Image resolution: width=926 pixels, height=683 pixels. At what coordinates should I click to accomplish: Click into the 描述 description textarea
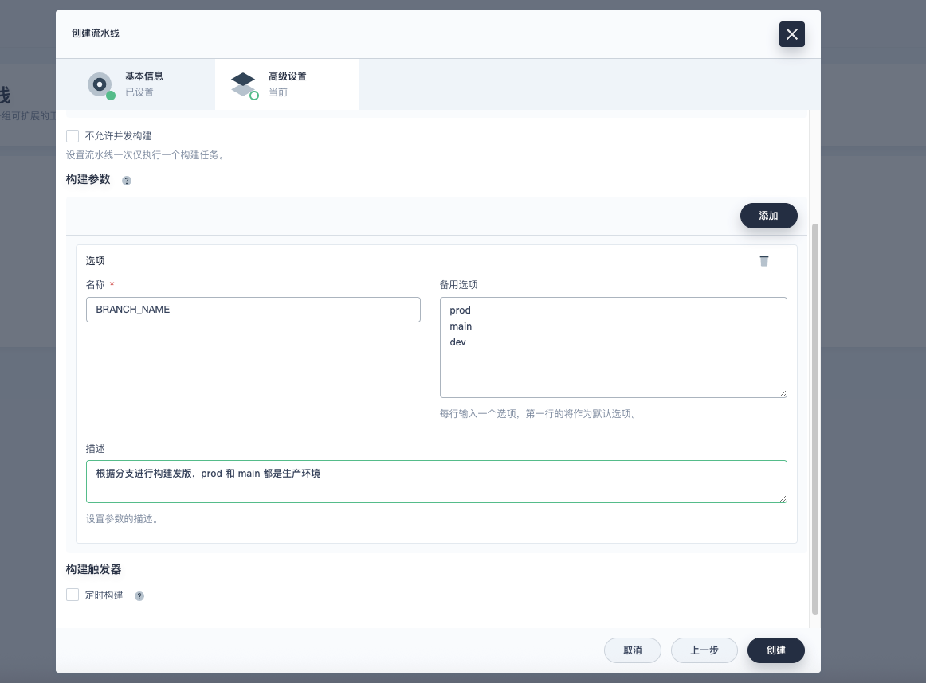point(436,486)
